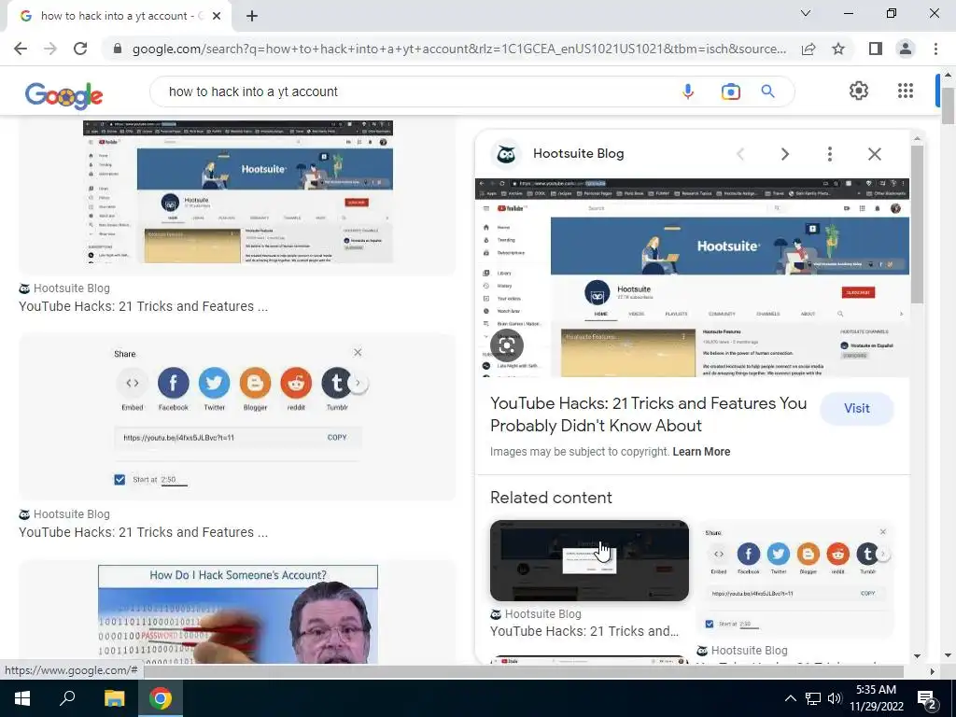
Task: Go to next image in preview panel
Action: [x=784, y=154]
